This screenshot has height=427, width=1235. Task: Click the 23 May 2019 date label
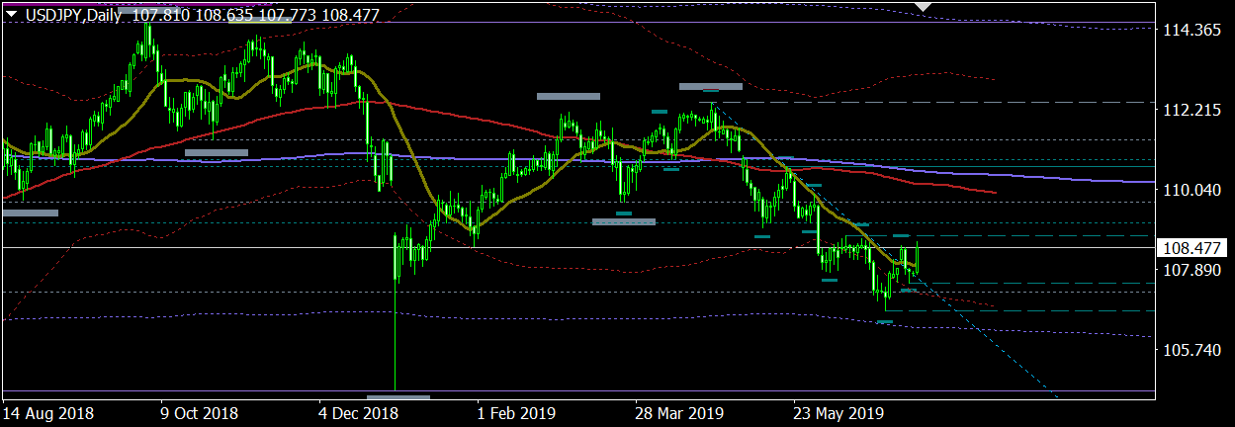click(x=838, y=412)
